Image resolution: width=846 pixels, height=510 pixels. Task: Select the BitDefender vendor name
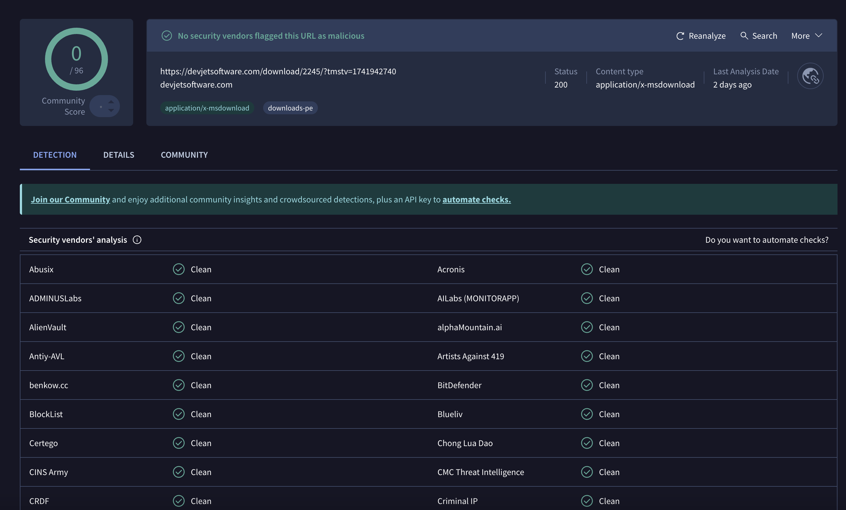pos(460,385)
